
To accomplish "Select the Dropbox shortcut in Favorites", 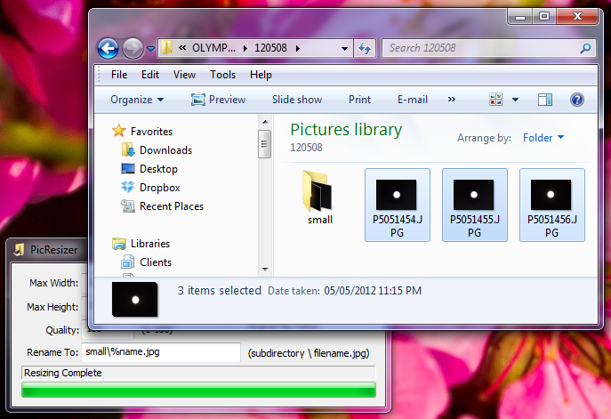I will [x=159, y=188].
